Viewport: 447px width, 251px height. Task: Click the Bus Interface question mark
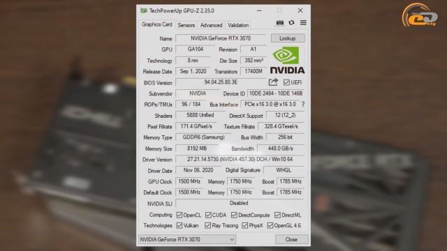pos(303,105)
